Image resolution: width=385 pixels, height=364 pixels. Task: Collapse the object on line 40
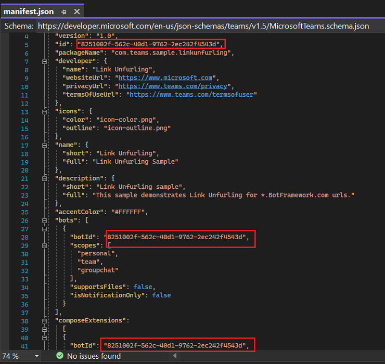coord(44,338)
